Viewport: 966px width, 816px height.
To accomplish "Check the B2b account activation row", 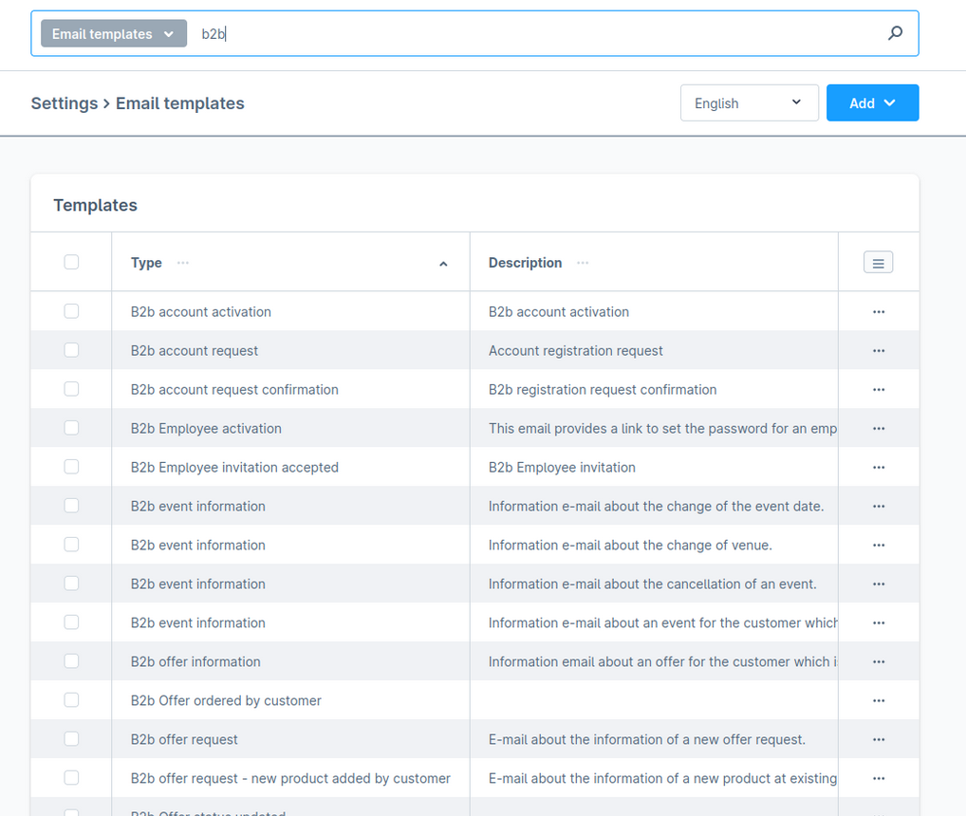I will tap(71, 311).
